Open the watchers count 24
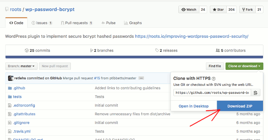The width and height of the screenshot is (268, 140). (203, 10)
